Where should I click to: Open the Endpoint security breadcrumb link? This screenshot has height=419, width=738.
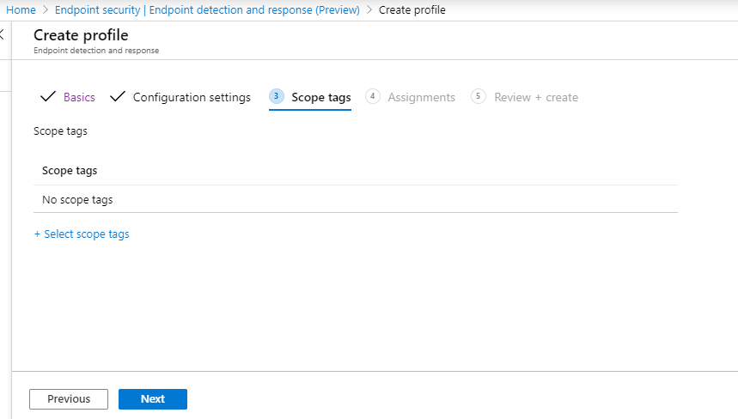[x=207, y=10]
